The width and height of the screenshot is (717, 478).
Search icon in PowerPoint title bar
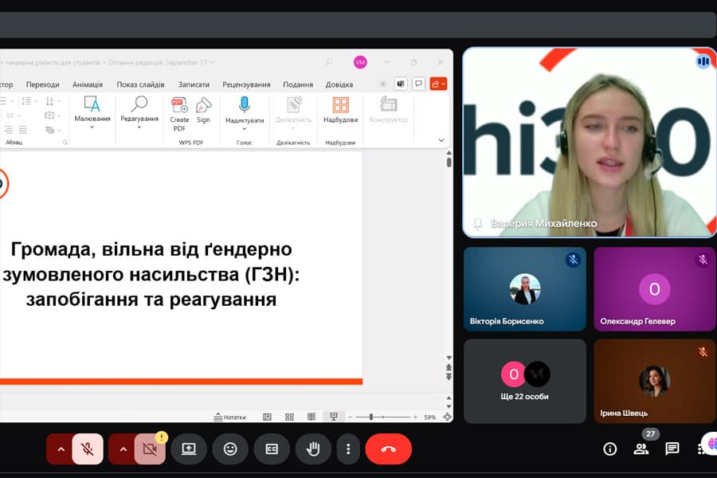[x=329, y=62]
